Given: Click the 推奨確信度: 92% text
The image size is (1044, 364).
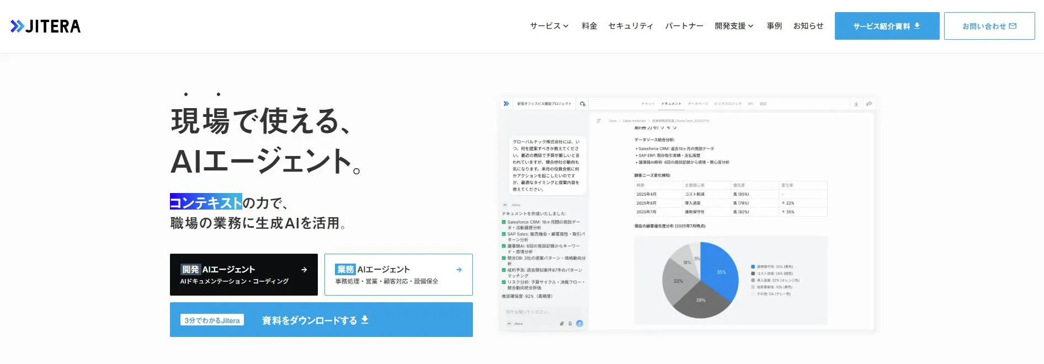Looking at the screenshot, I should coord(527,296).
